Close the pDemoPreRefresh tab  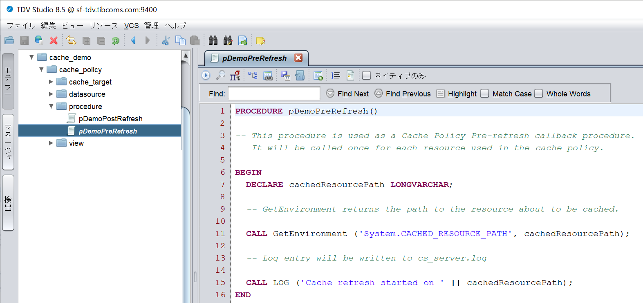point(298,58)
